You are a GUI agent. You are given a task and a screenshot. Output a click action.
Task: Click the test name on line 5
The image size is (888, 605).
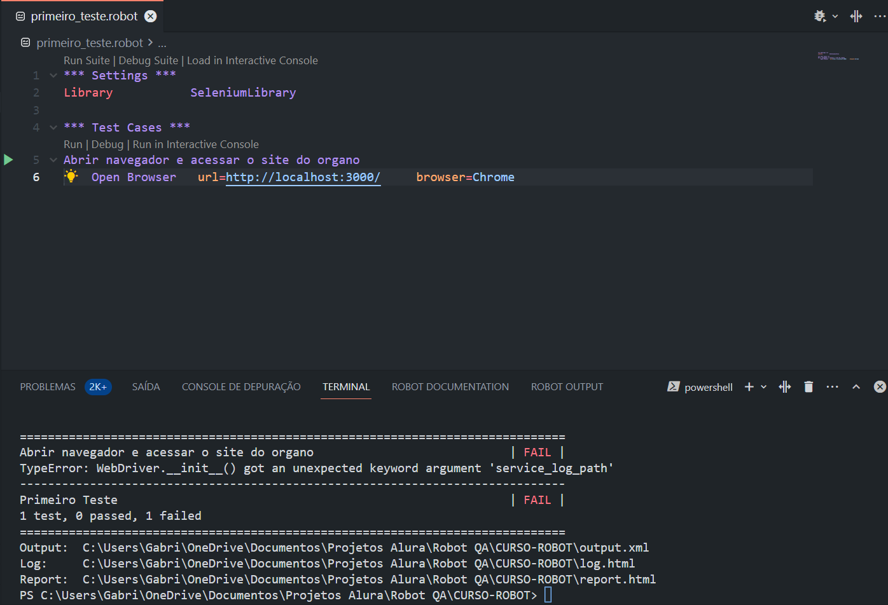pos(212,160)
